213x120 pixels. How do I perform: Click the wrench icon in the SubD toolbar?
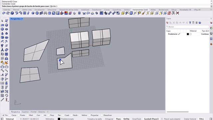pos(106,13)
